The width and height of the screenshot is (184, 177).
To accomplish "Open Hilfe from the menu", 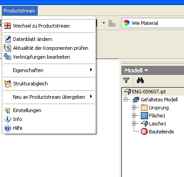I will click(x=49, y=128).
